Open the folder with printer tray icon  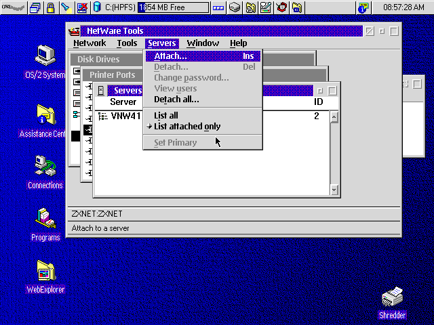[250, 7]
